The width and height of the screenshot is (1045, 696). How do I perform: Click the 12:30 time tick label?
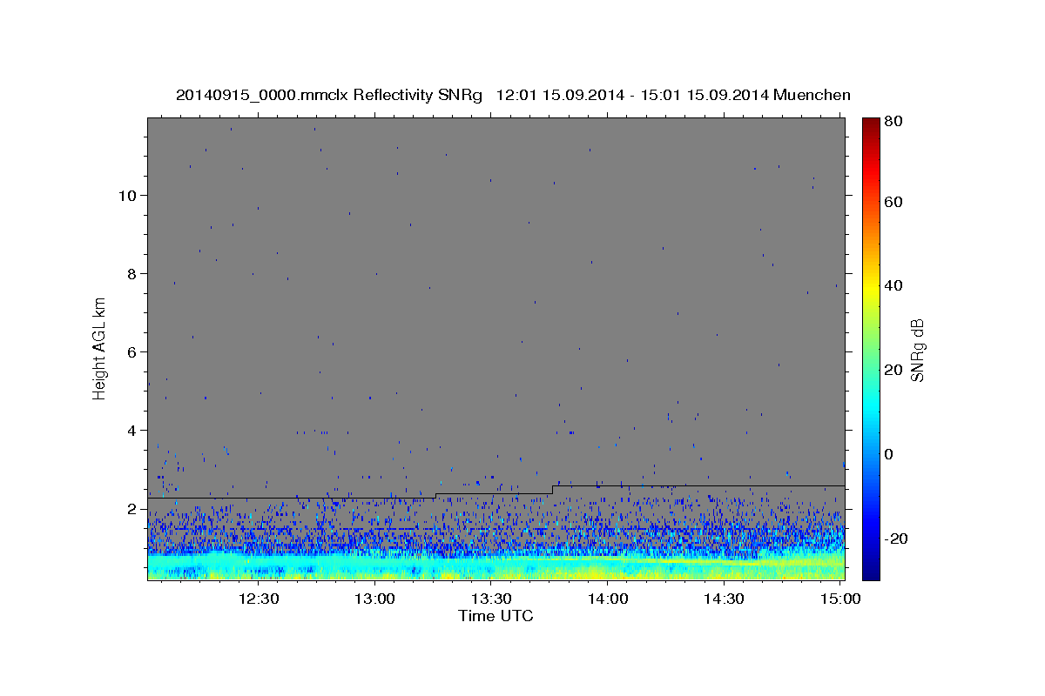click(259, 599)
